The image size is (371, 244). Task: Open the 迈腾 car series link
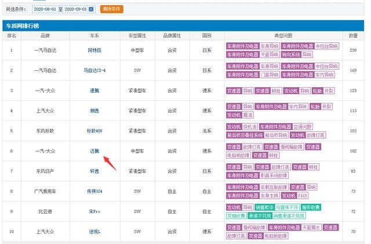[94, 151]
